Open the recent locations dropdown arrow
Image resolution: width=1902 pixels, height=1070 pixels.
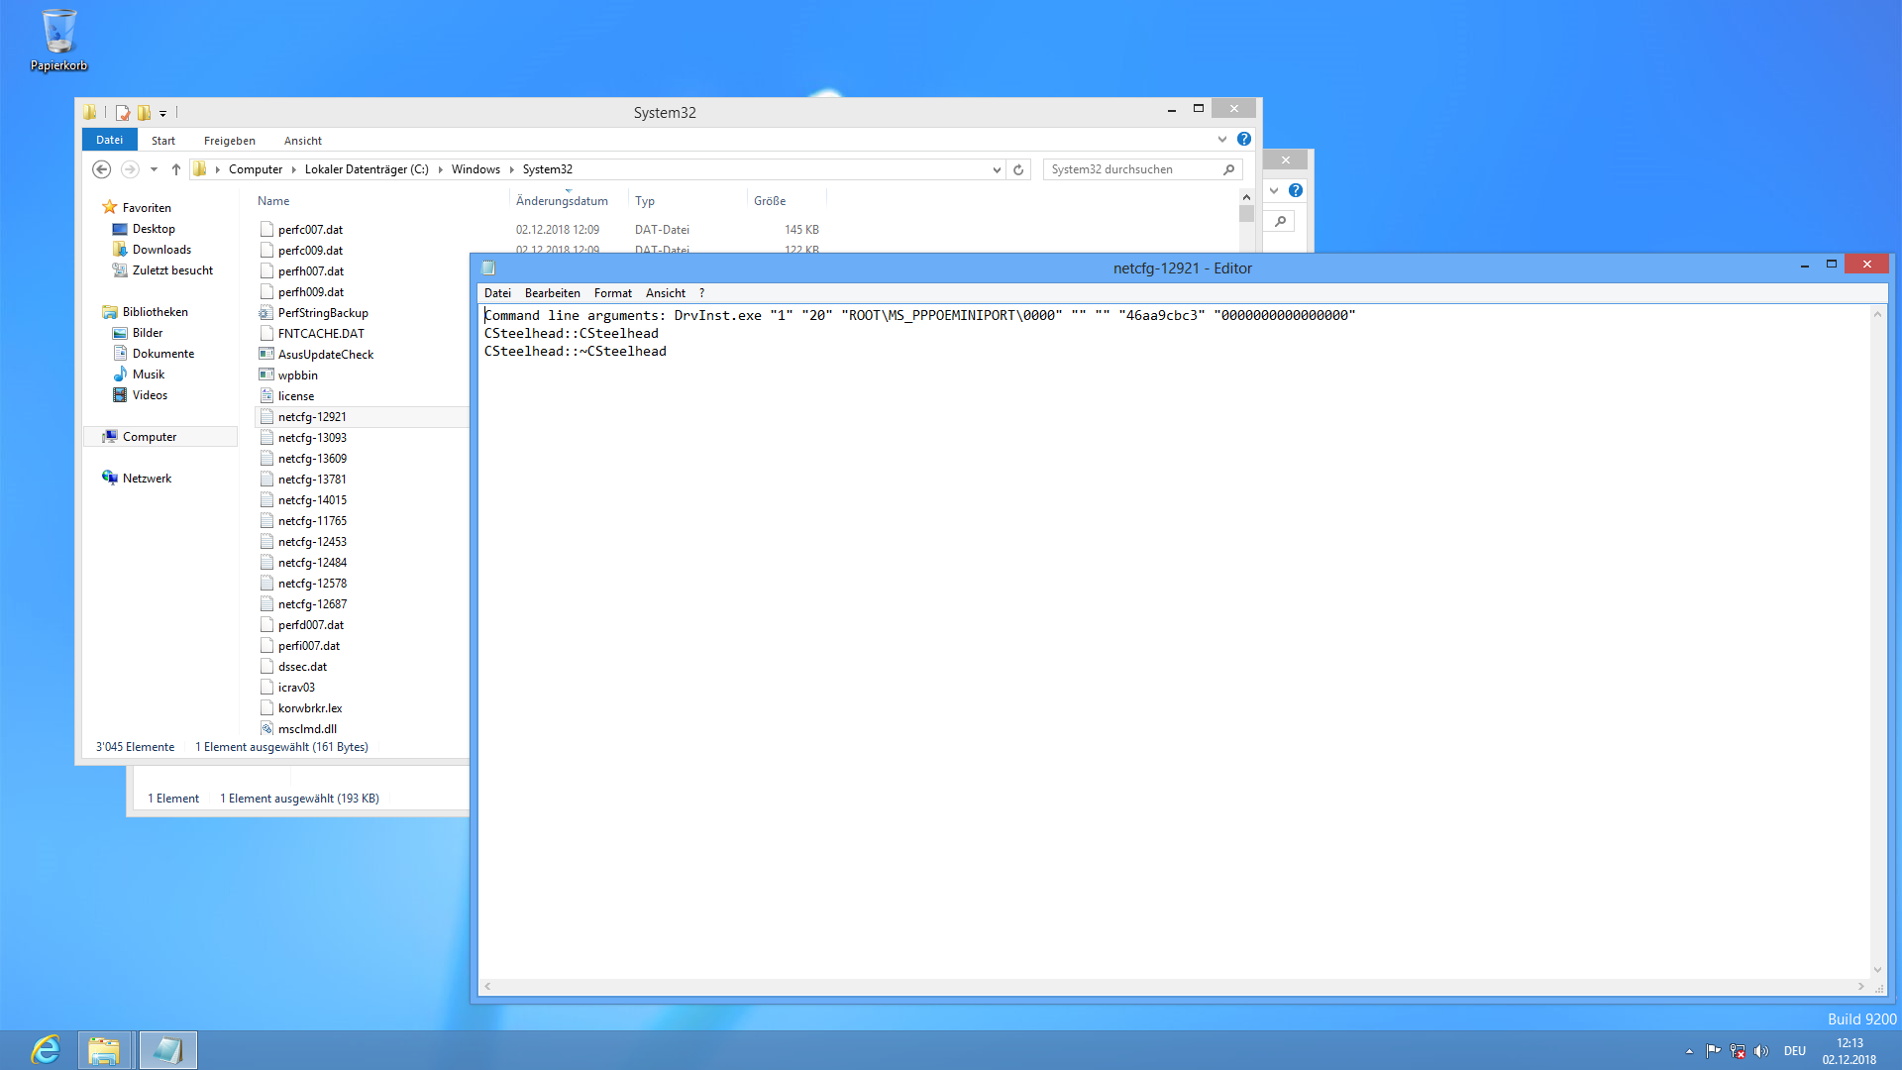[x=154, y=169]
